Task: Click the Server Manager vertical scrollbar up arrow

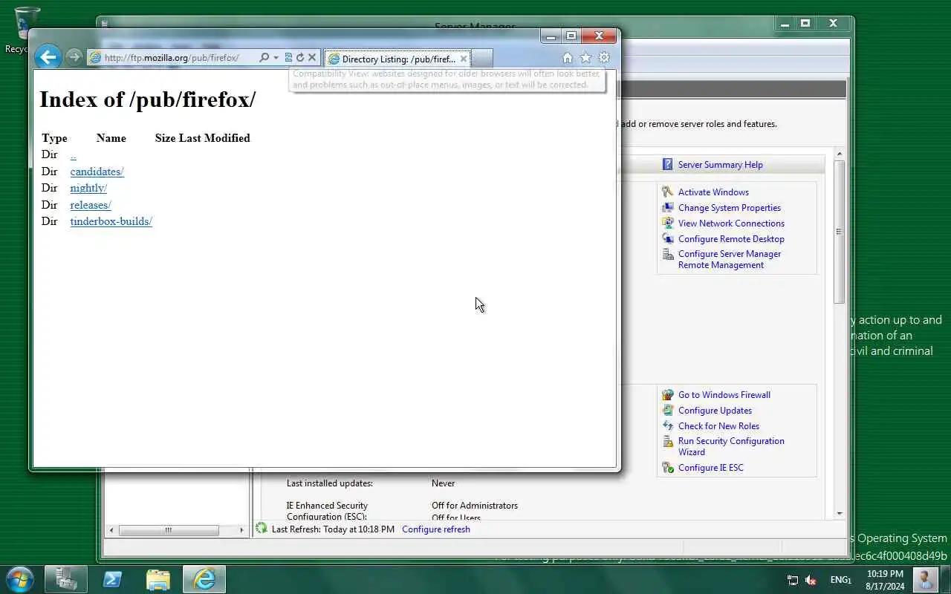Action: (840, 154)
